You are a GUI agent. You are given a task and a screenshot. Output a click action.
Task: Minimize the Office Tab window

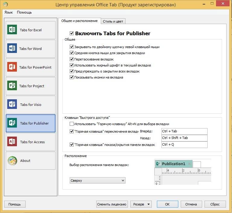coord(204,4)
